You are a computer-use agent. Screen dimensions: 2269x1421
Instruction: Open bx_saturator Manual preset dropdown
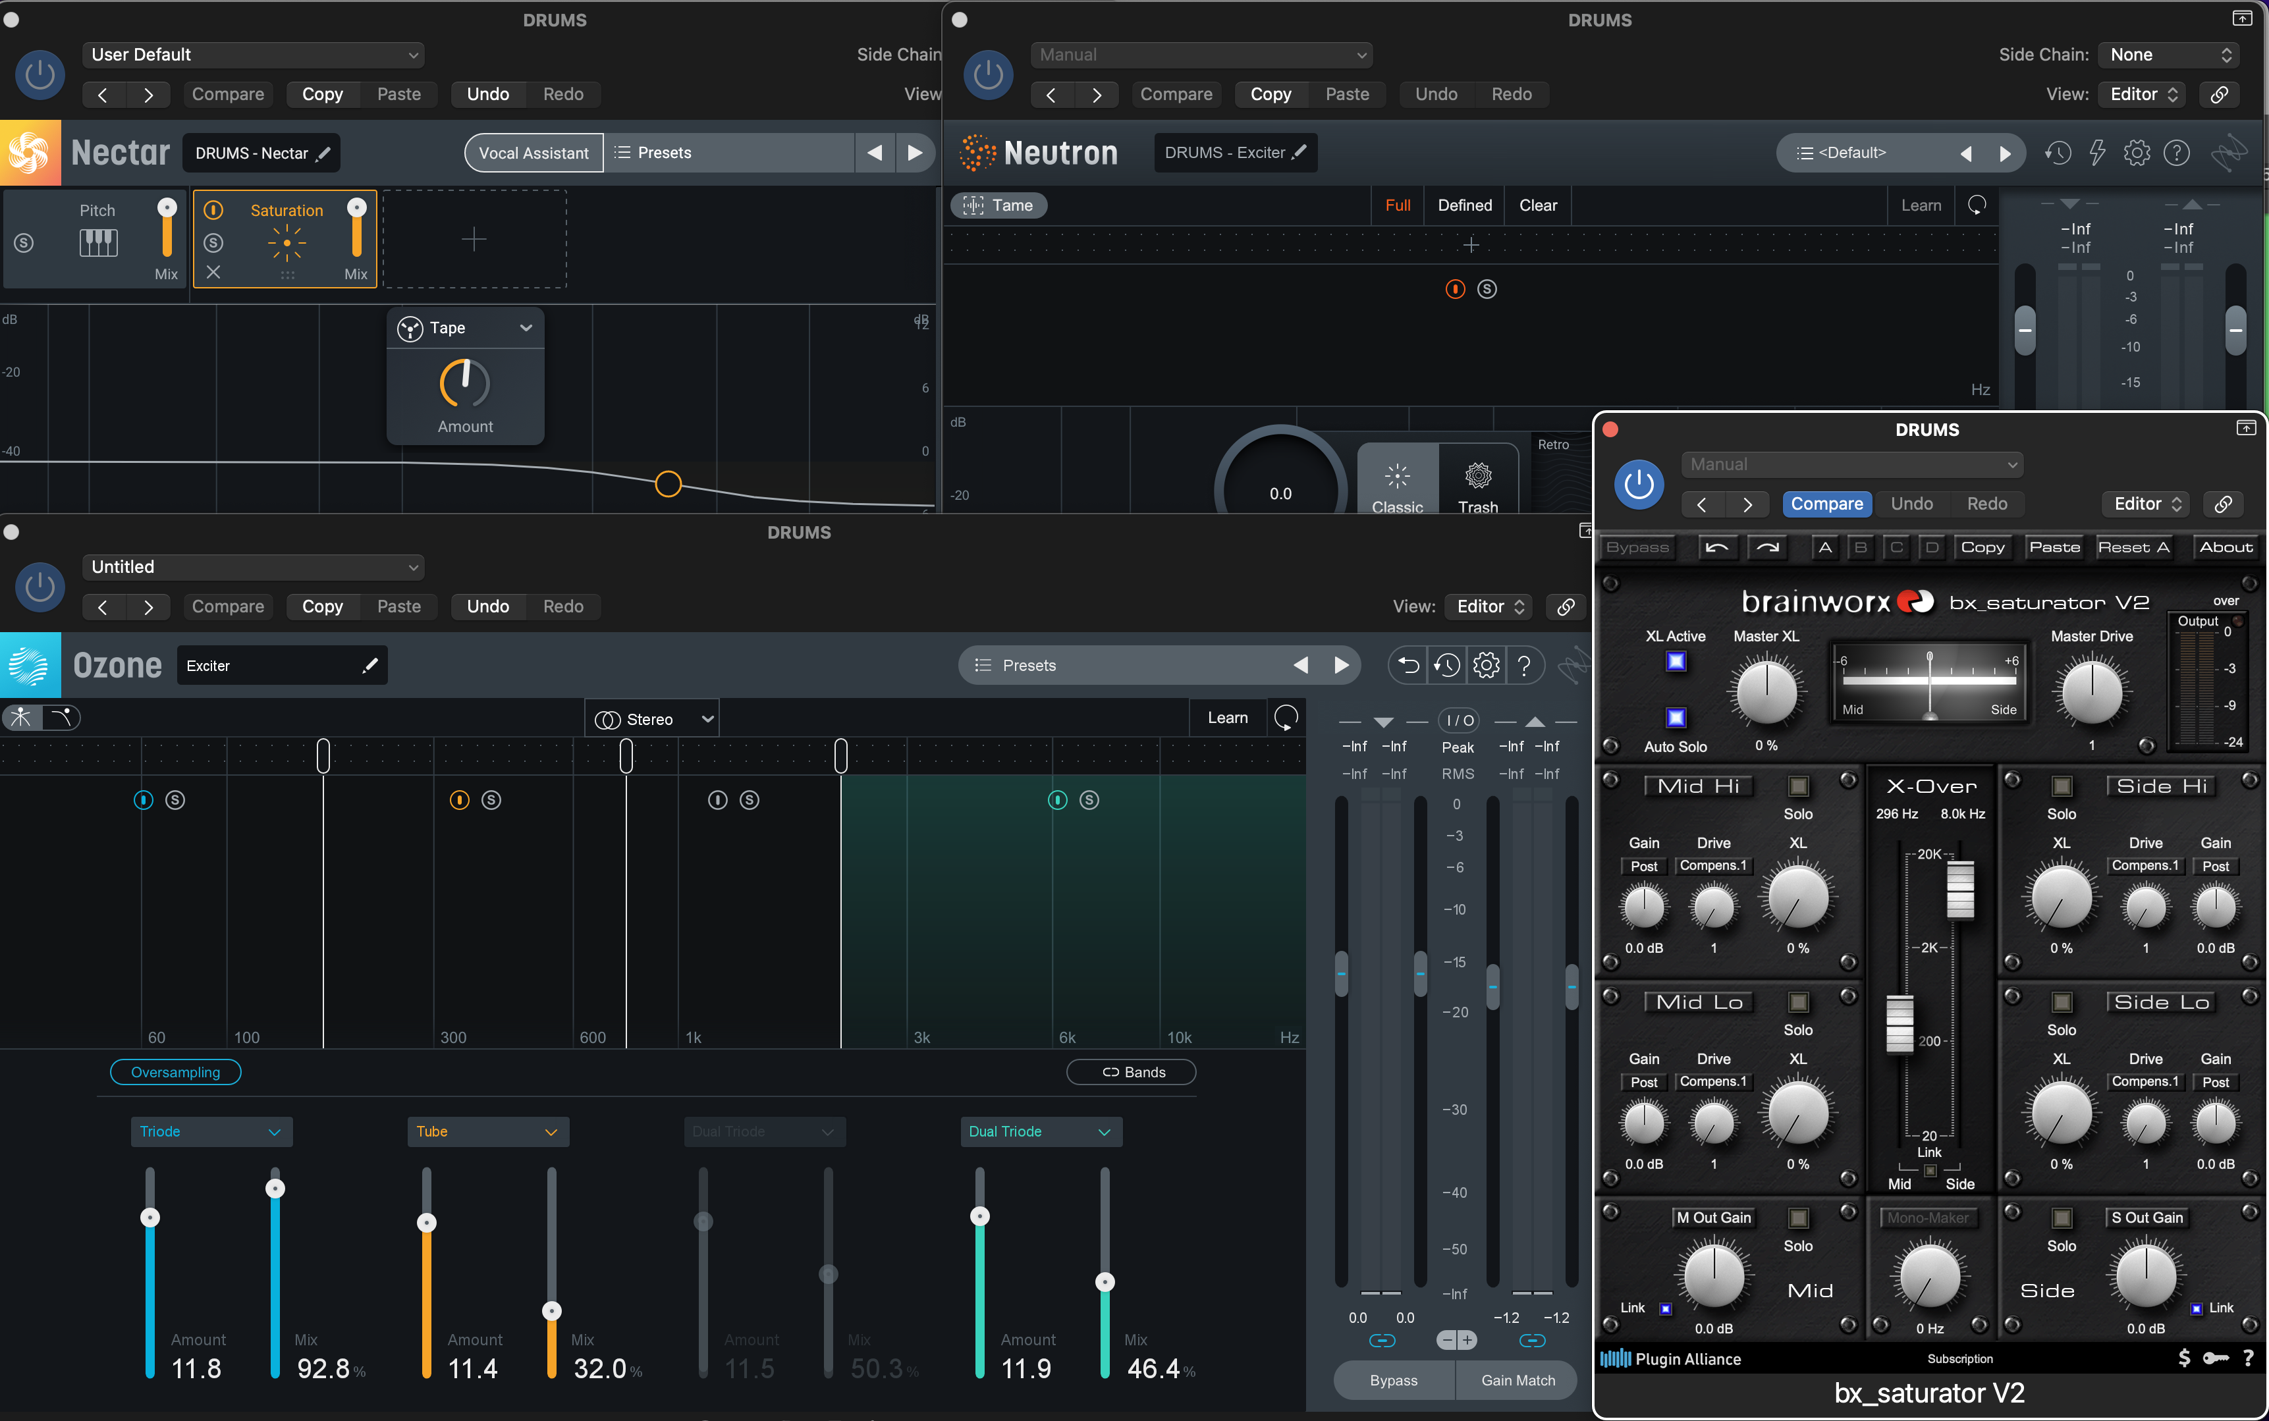tap(1851, 464)
